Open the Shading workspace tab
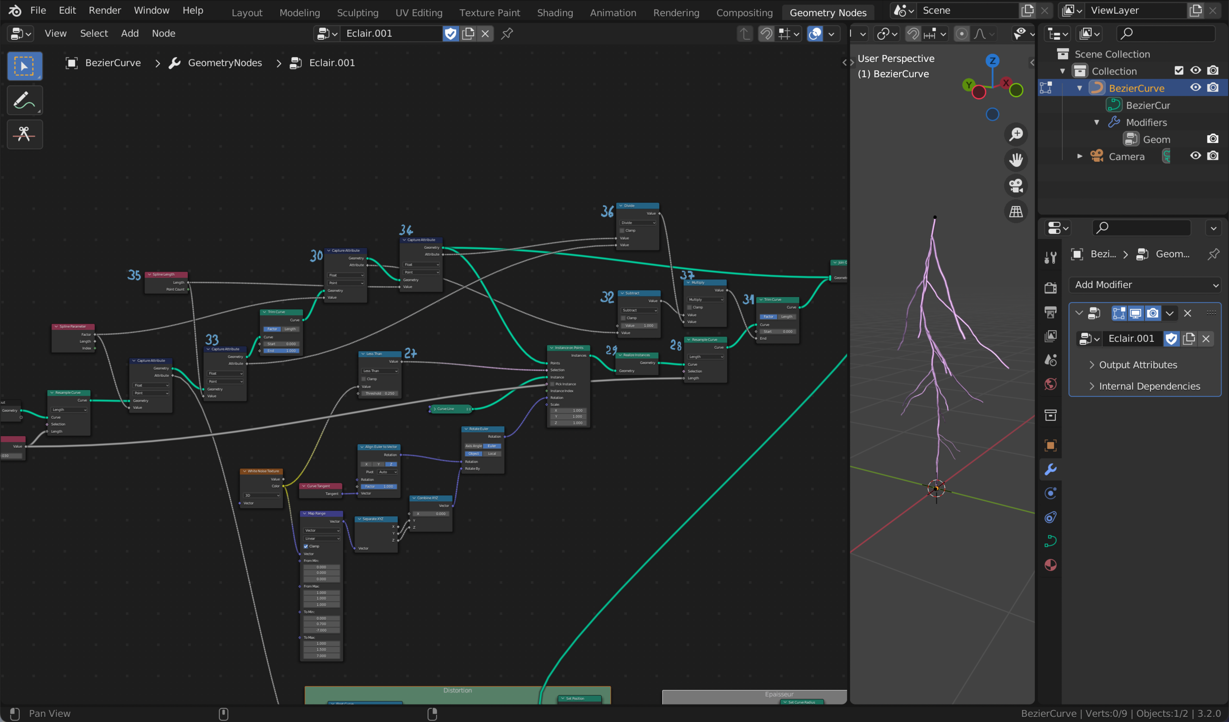 pyautogui.click(x=555, y=12)
